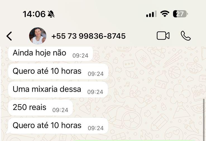Image resolution: width=206 pixels, height=141 pixels.
Task: Click the chat scrollbar on the right edge
Action: point(204,120)
